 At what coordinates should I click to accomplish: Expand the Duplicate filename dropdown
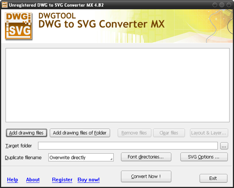[81, 157]
